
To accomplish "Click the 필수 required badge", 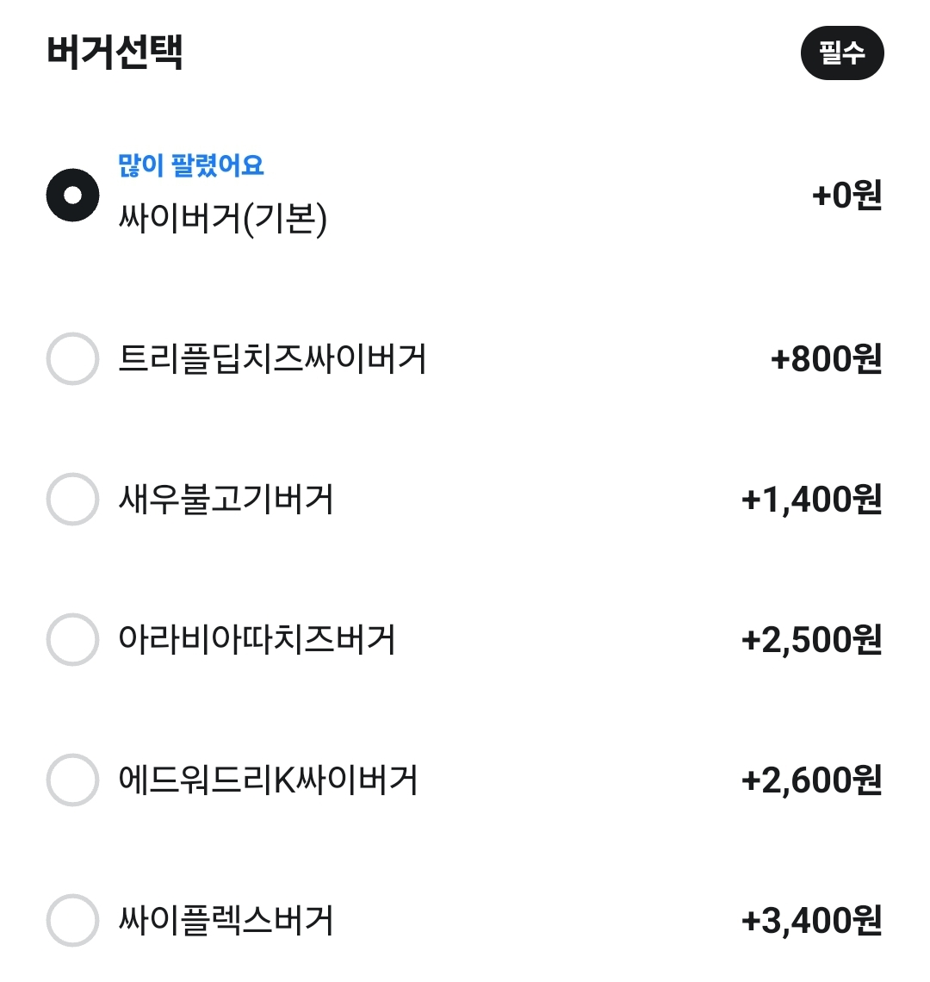I will [841, 53].
